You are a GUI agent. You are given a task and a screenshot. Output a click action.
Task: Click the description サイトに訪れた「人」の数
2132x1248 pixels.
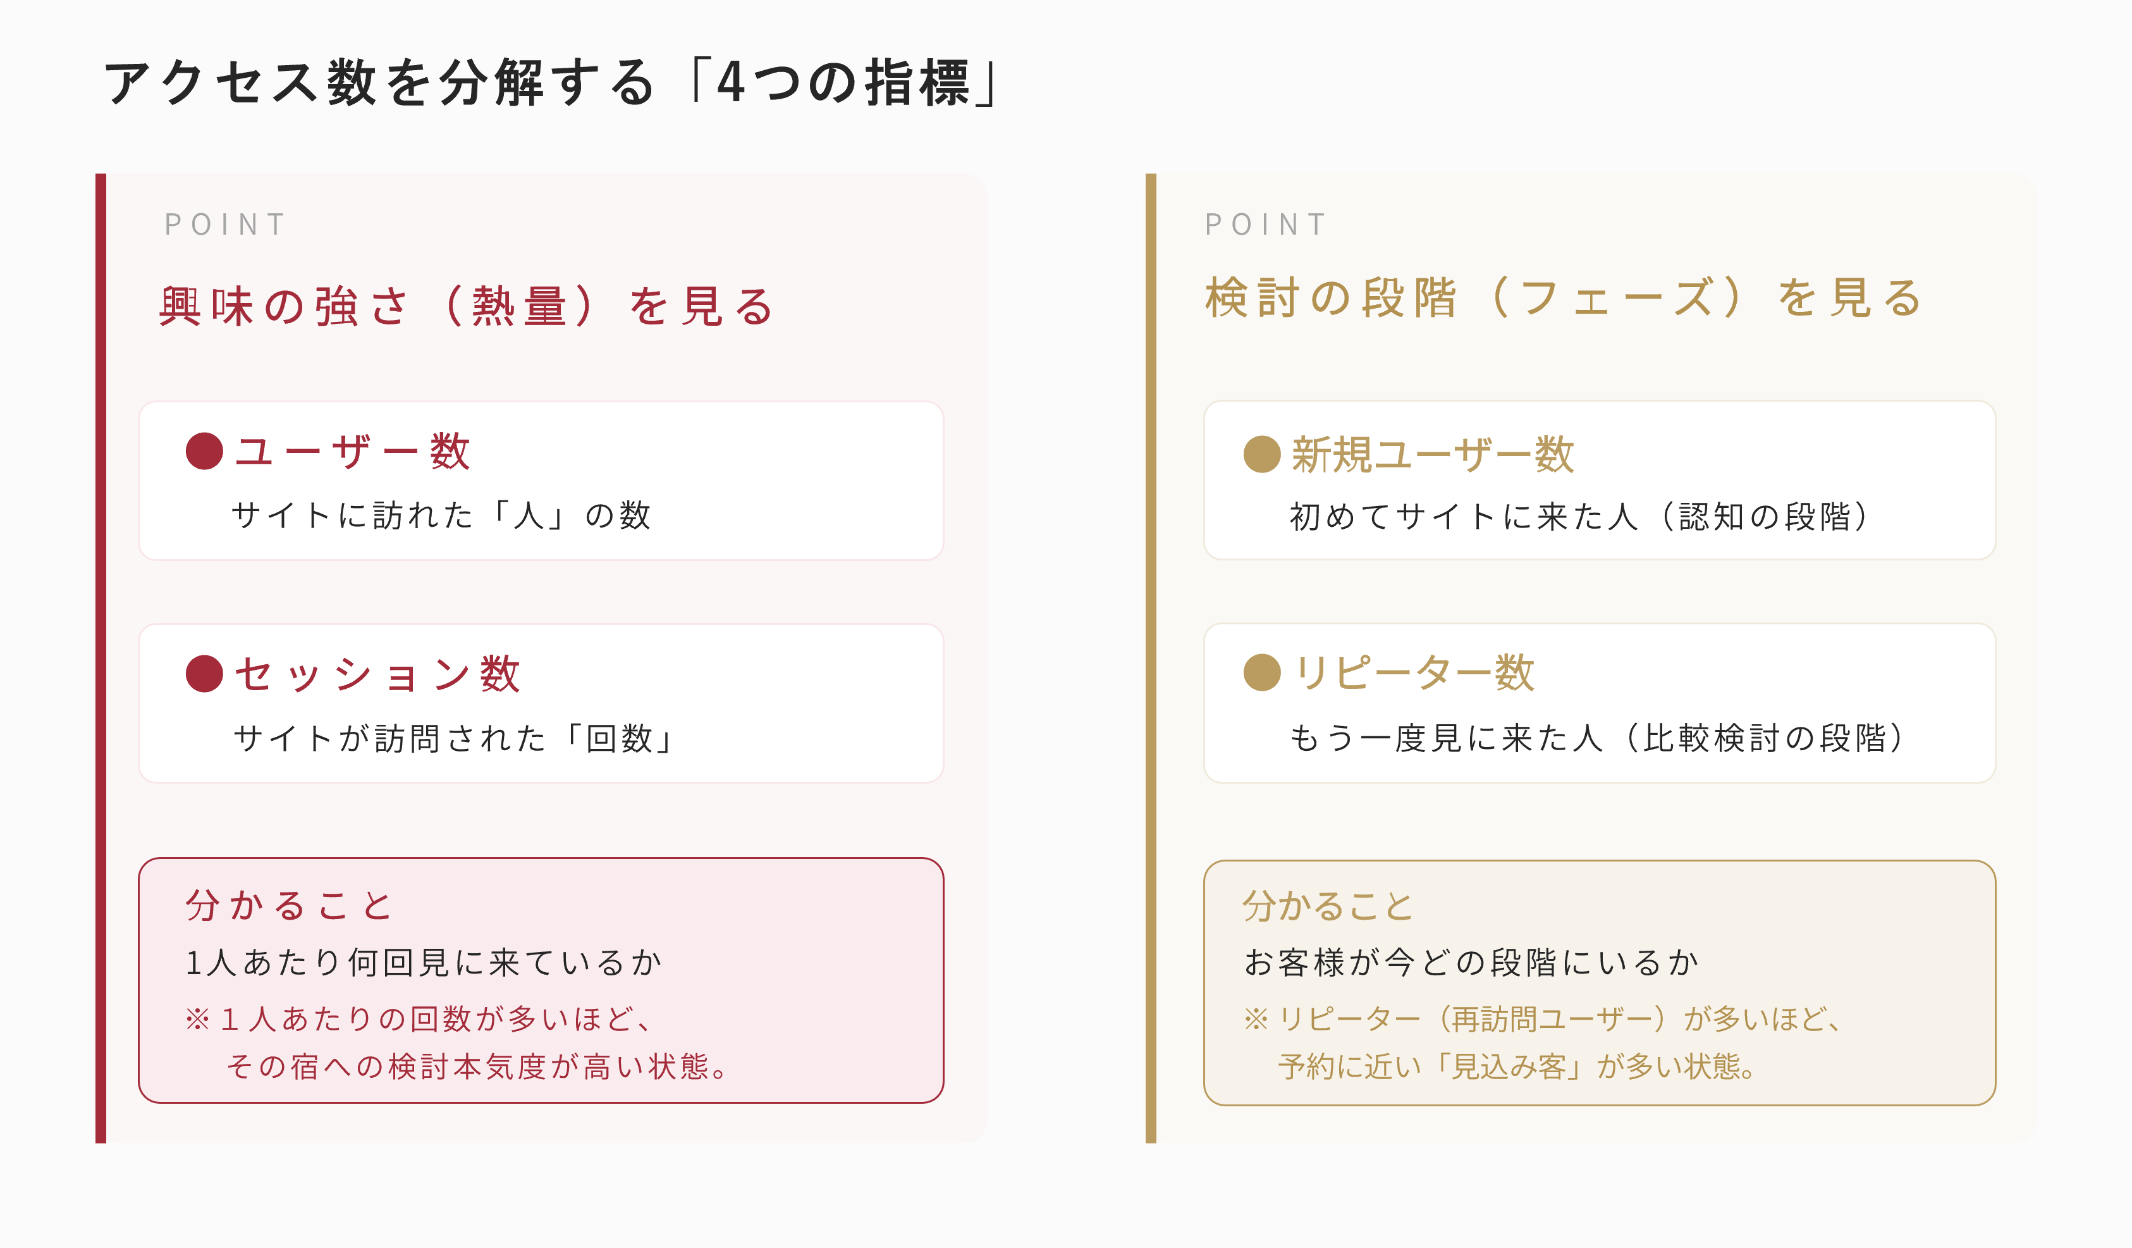(x=441, y=515)
